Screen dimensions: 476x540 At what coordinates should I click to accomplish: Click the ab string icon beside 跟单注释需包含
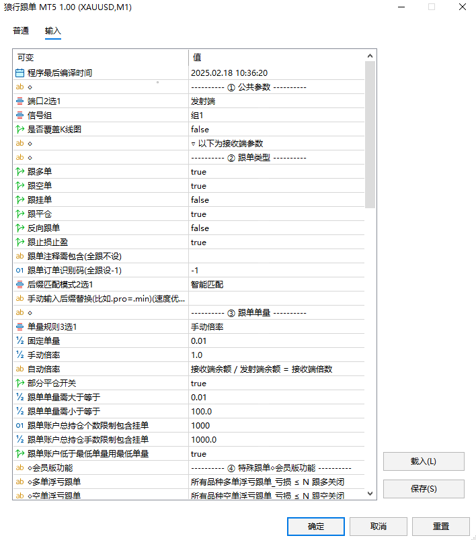20,256
